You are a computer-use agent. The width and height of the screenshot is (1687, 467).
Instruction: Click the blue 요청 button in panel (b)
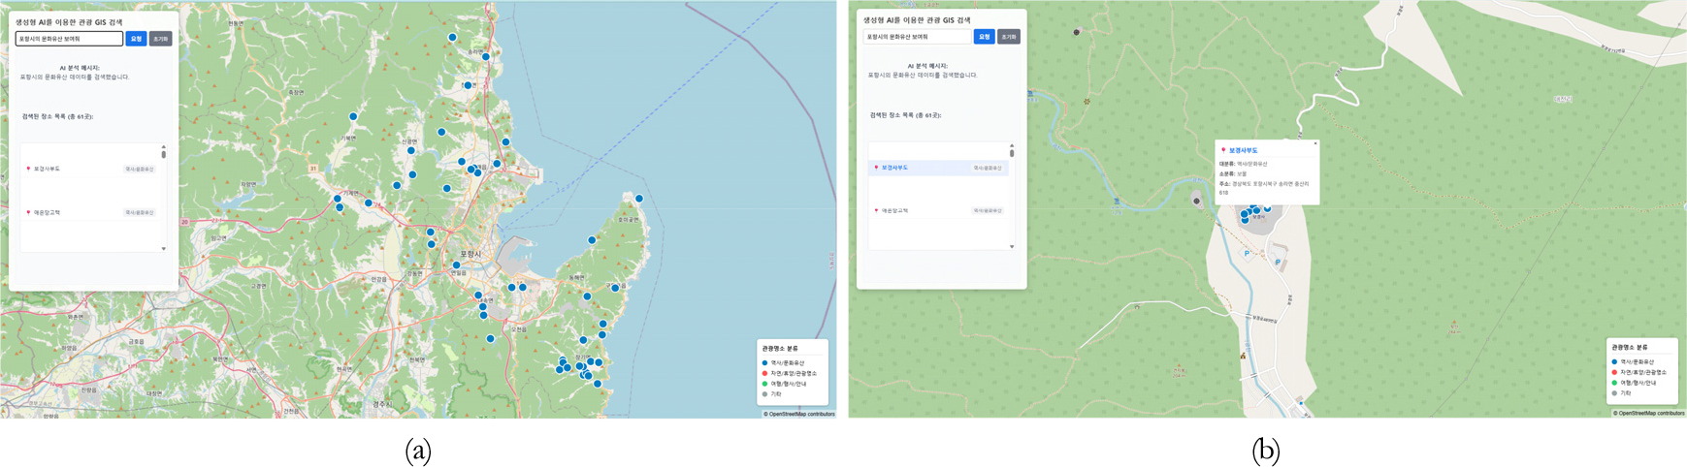984,37
